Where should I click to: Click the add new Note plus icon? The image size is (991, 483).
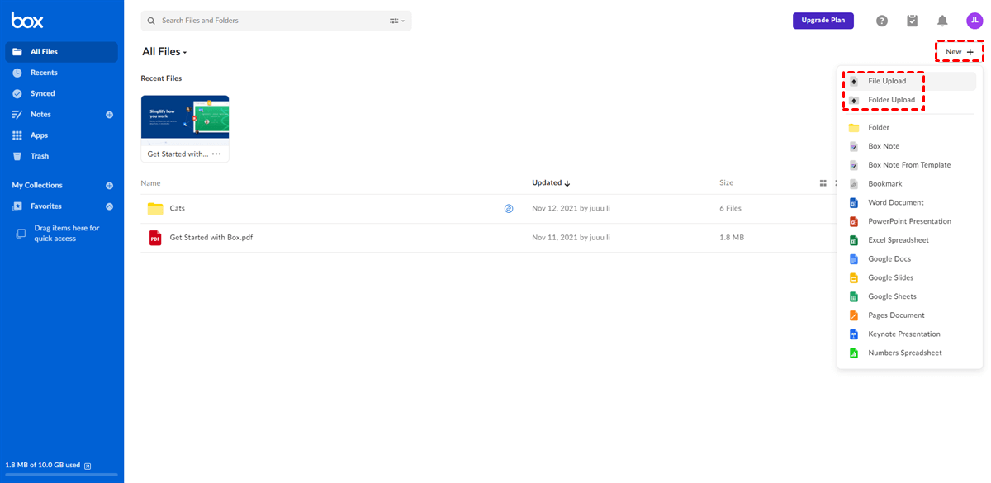coord(109,115)
